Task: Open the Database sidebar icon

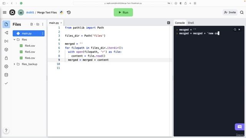Action: [x=6, y=75]
